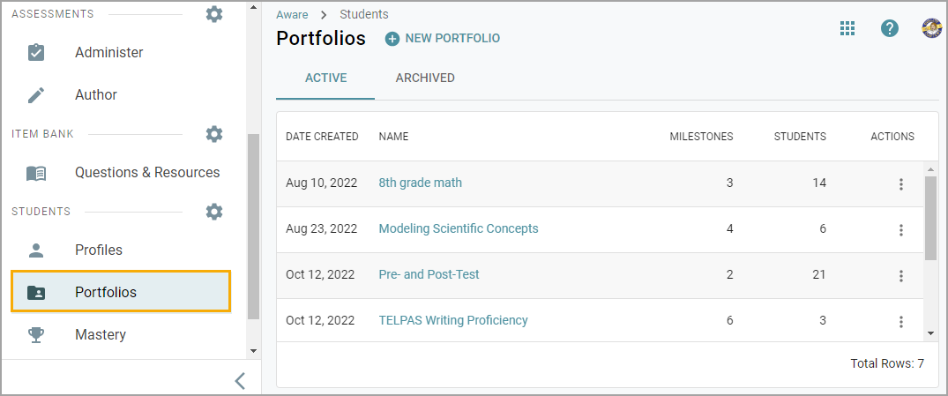Image resolution: width=948 pixels, height=396 pixels.
Task: Open actions menu for TELPAS Writing Proficiency
Action: 901,322
